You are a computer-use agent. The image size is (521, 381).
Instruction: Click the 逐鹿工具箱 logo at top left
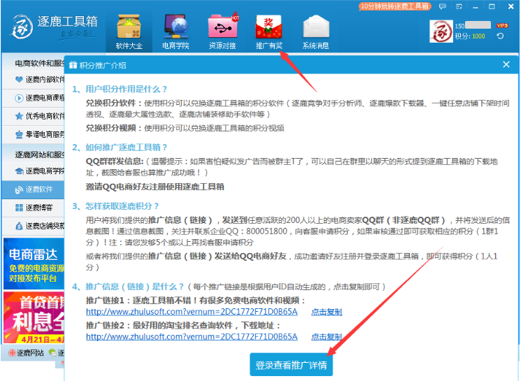pos(55,27)
